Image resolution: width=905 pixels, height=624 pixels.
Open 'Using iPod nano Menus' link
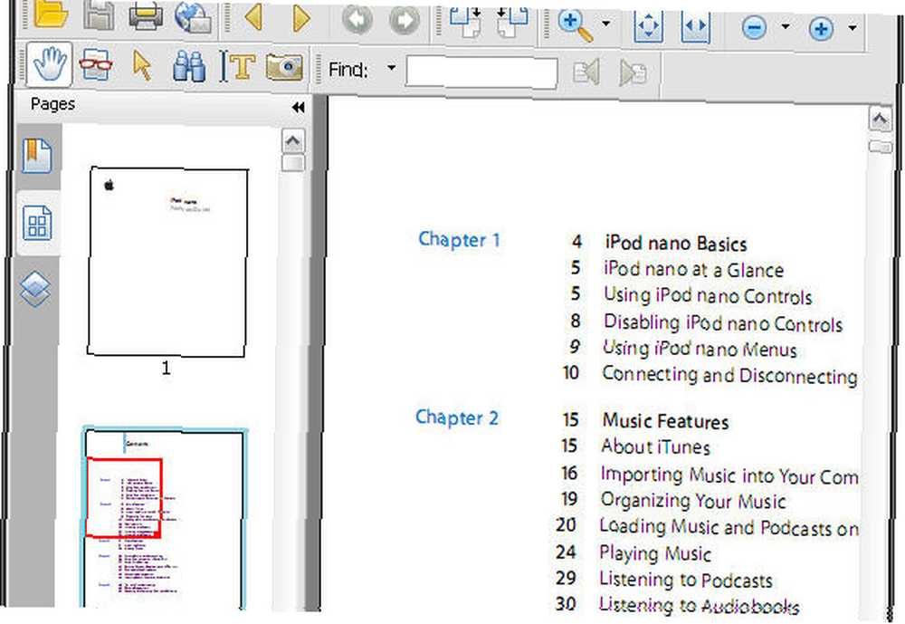pyautogui.click(x=700, y=349)
